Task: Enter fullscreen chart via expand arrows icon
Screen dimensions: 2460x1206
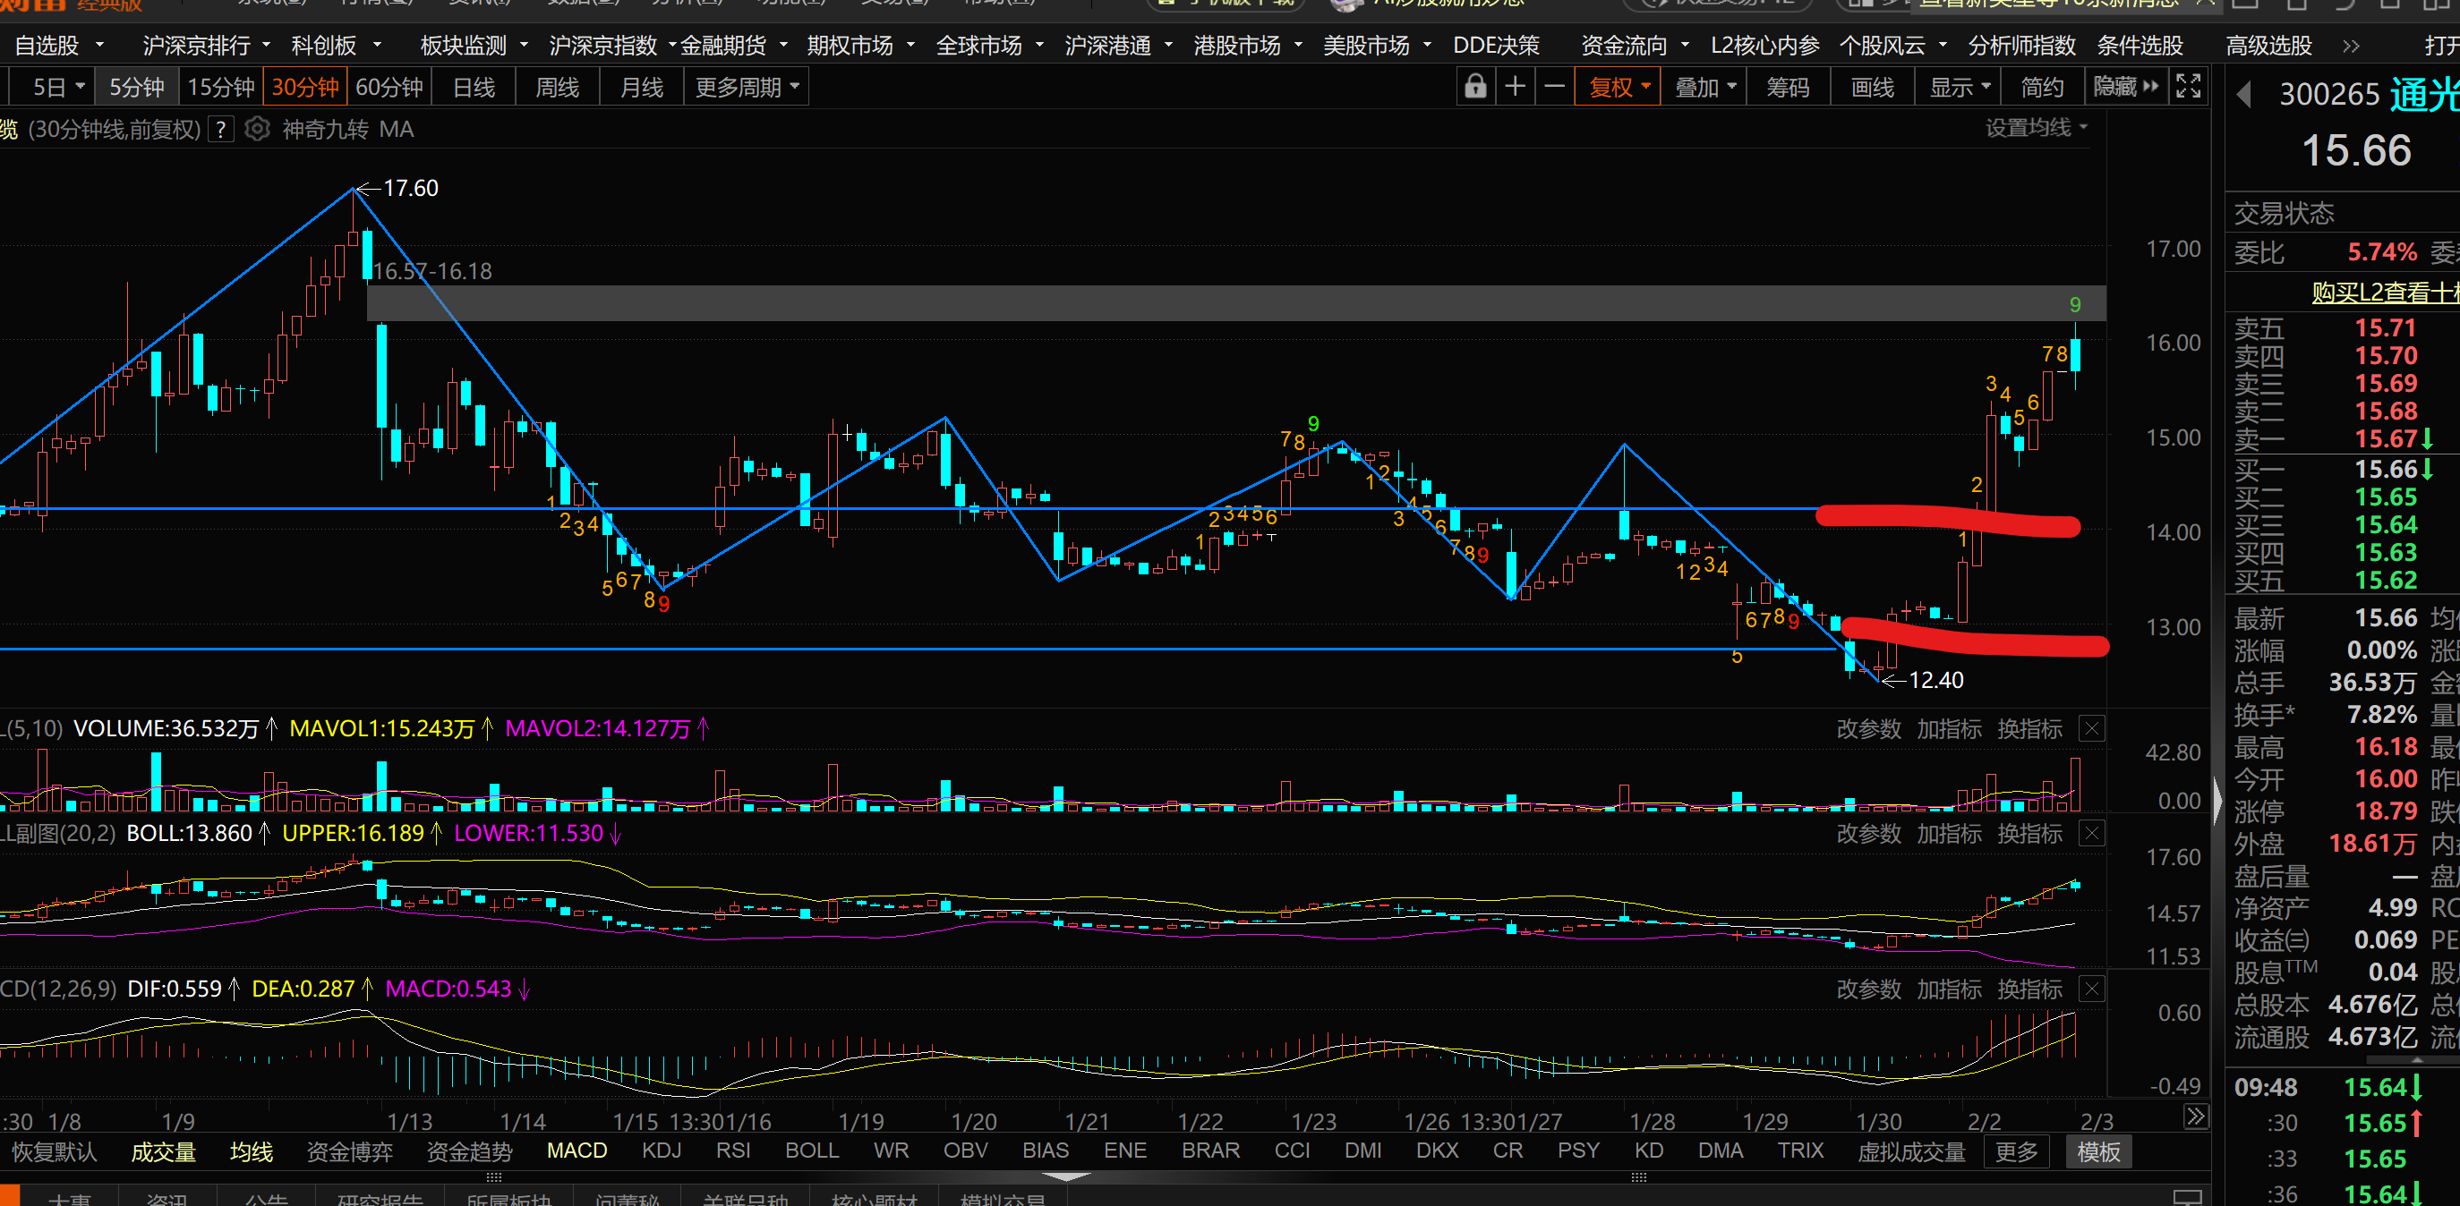Action: pos(2188,87)
